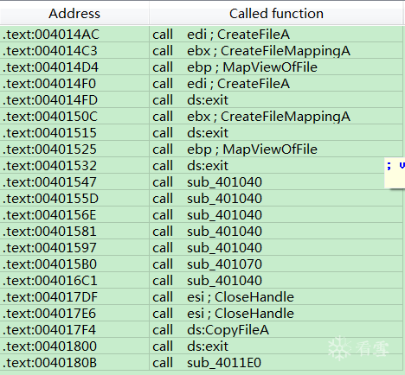Select call sub_401040 in the 004016C1 row
Viewport: 405px width, 375px height.
click(207, 281)
